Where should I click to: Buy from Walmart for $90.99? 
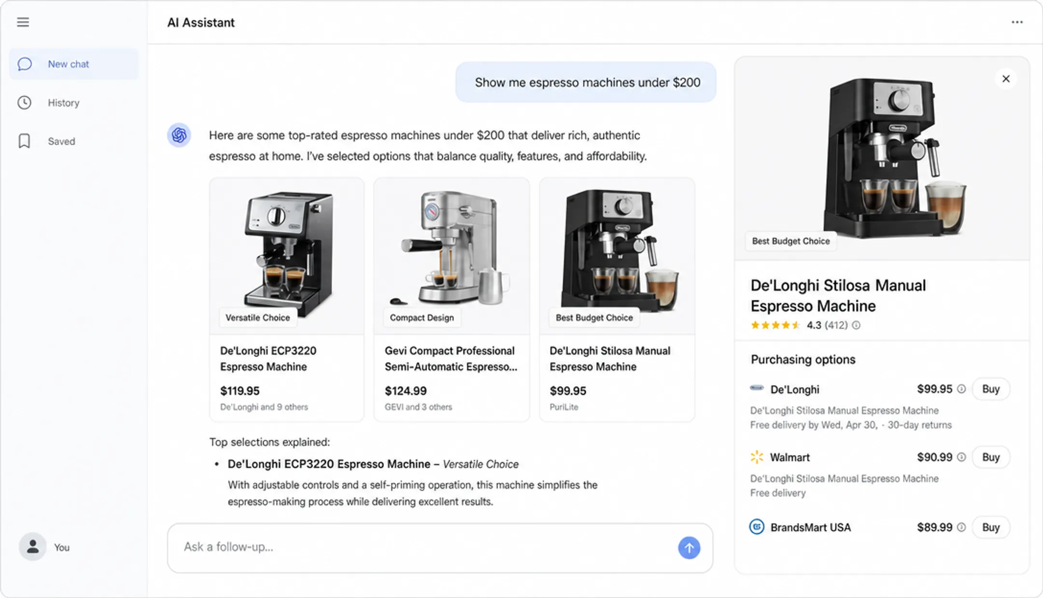[x=990, y=457]
